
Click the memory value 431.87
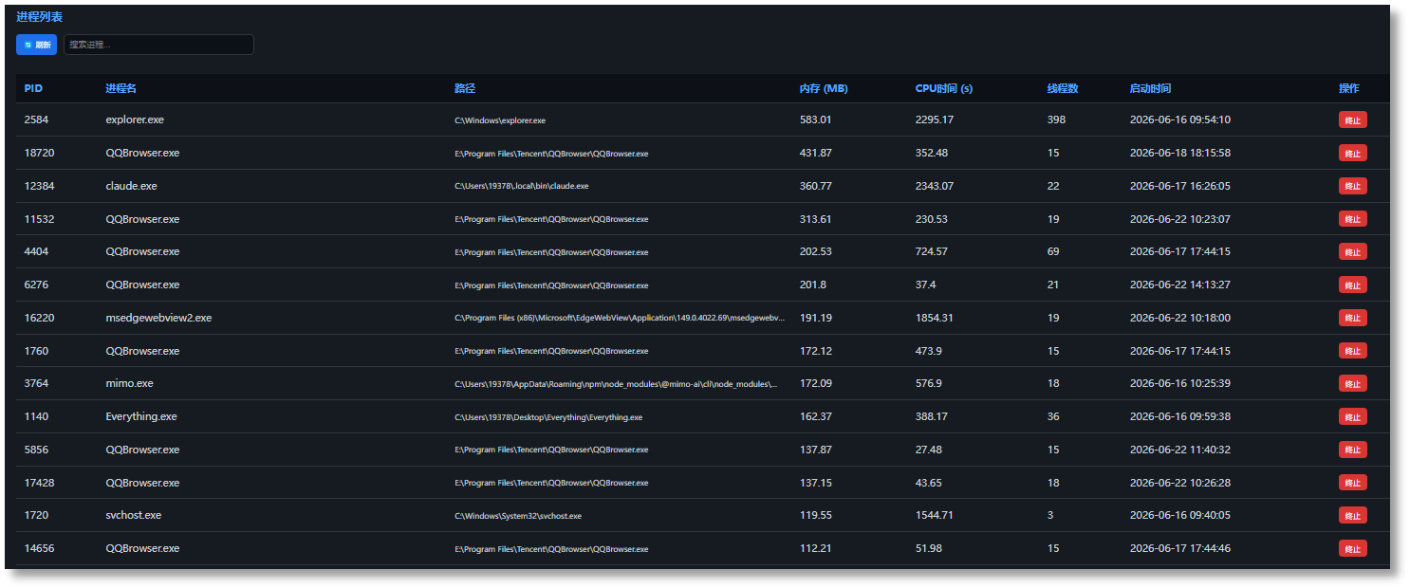(x=815, y=153)
